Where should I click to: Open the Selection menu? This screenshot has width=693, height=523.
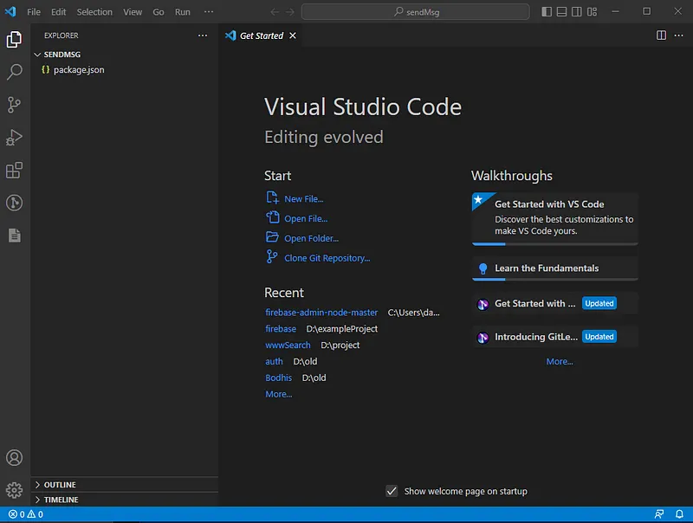(94, 12)
